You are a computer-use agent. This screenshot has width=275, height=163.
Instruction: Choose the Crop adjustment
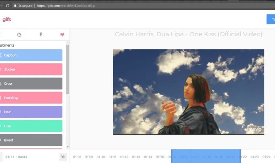(x=31, y=83)
